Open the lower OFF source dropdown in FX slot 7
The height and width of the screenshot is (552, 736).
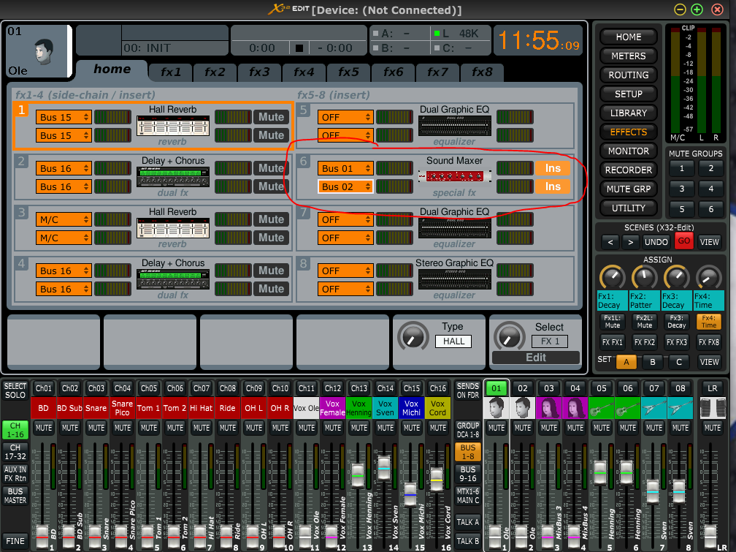click(345, 238)
